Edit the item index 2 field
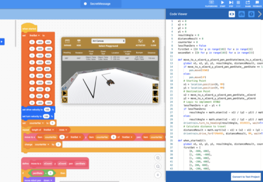263x182 pixels. point(62,137)
